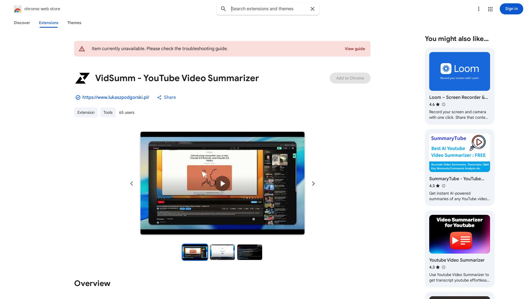Click the search magnifier icon
The width and height of the screenshot is (531, 299).
tap(223, 9)
